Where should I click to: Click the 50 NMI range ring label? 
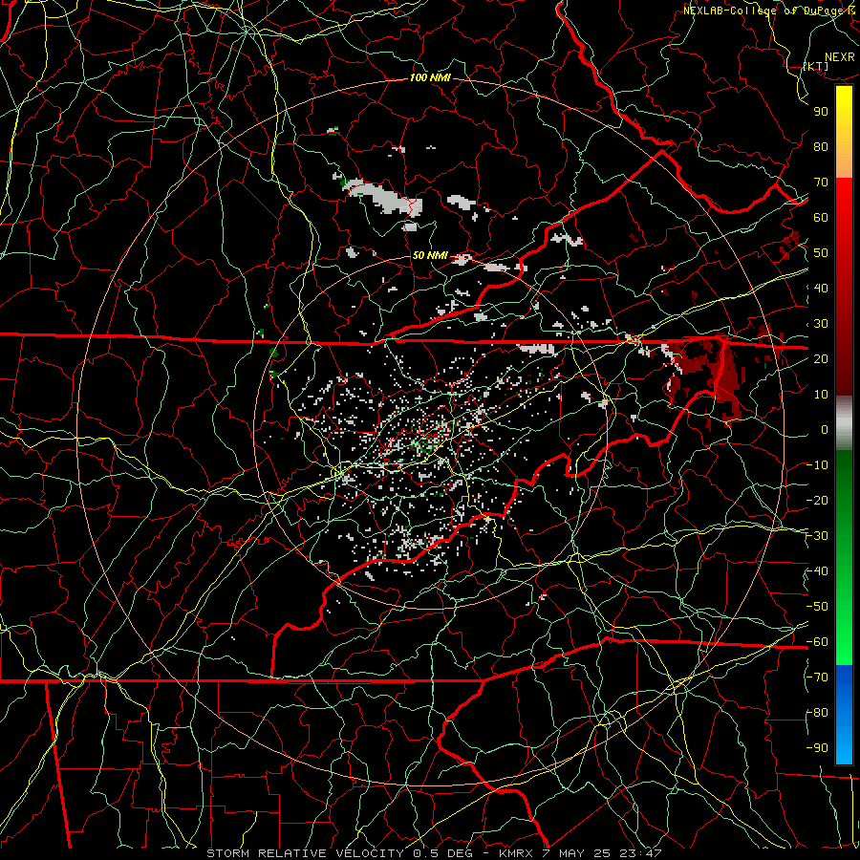tap(430, 255)
